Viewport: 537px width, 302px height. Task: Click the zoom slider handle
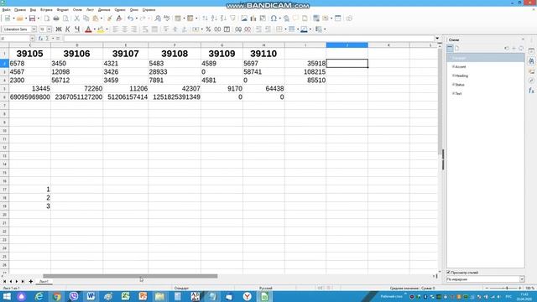(507, 289)
